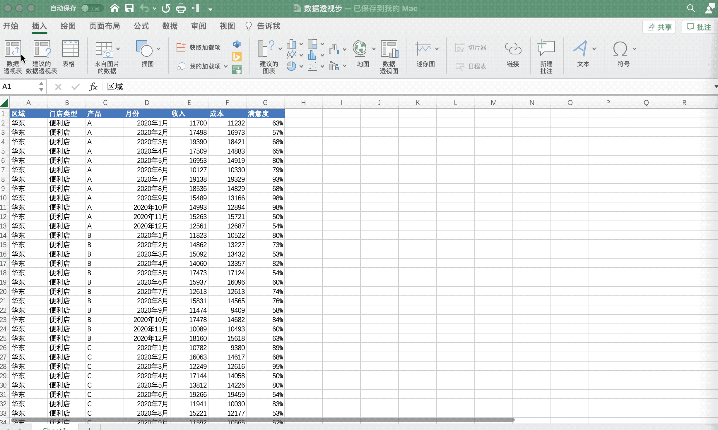Expand the Sparklines dropdown arrow
Viewport: 718px width, 430px height.
tap(437, 49)
